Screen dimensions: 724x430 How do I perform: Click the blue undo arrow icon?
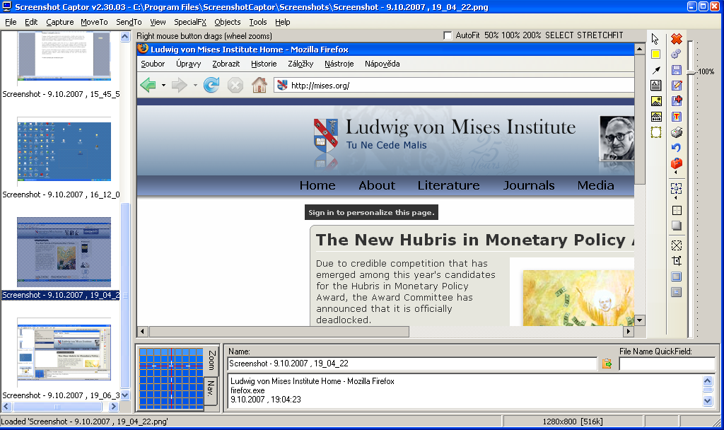coord(677,148)
